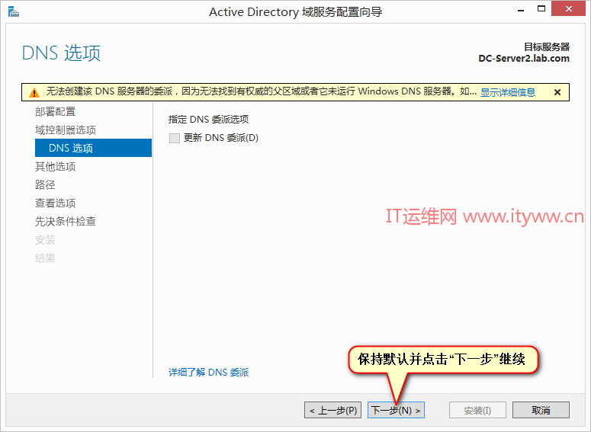Click the warning message text about DNS 委派

[x=262, y=91]
